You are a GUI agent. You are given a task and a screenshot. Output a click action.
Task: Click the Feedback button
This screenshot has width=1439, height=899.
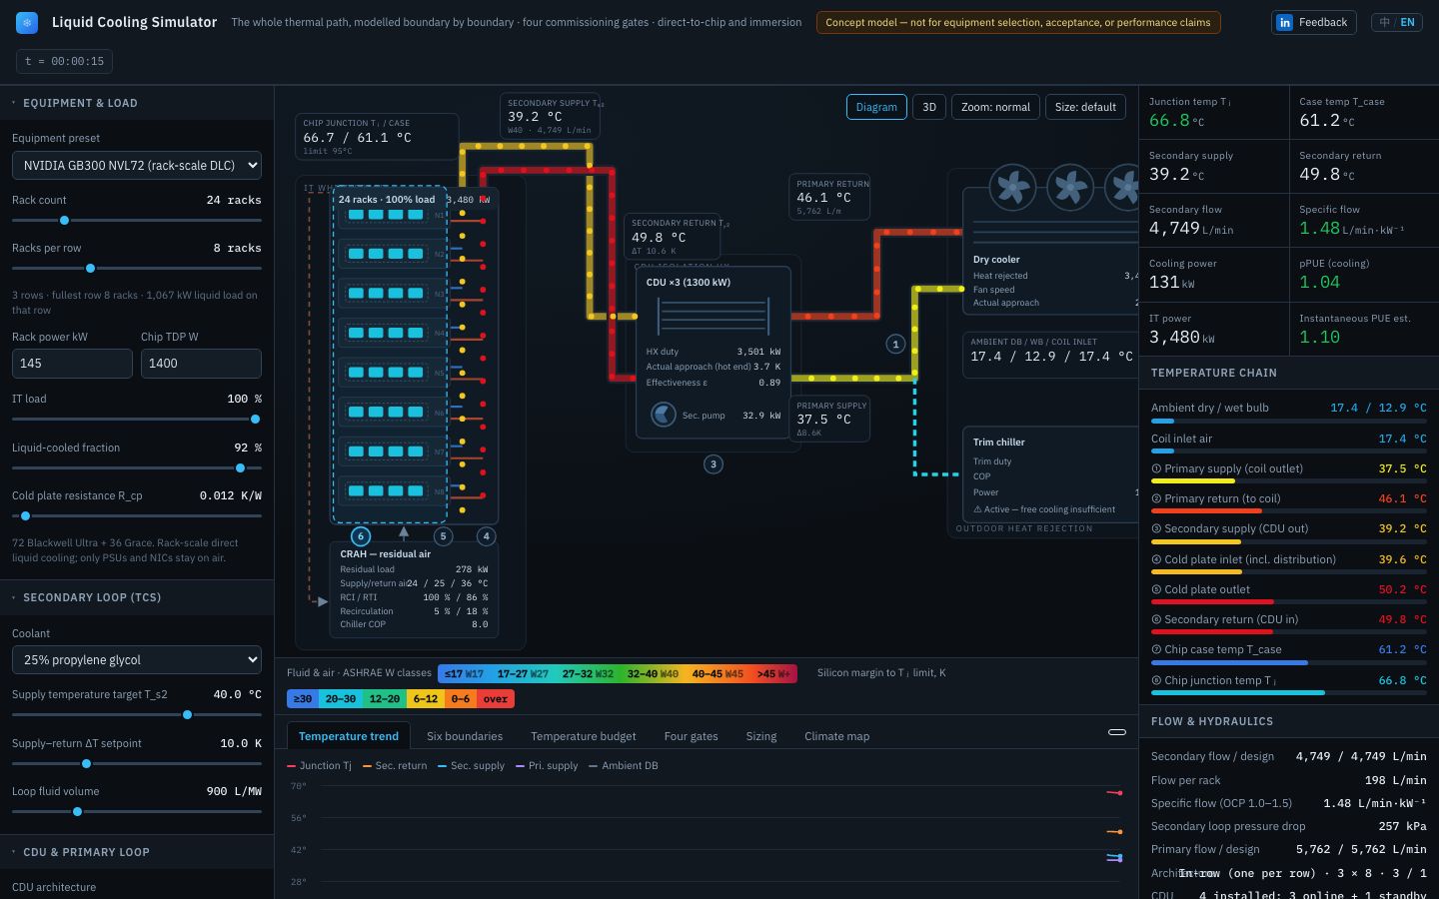[1313, 22]
